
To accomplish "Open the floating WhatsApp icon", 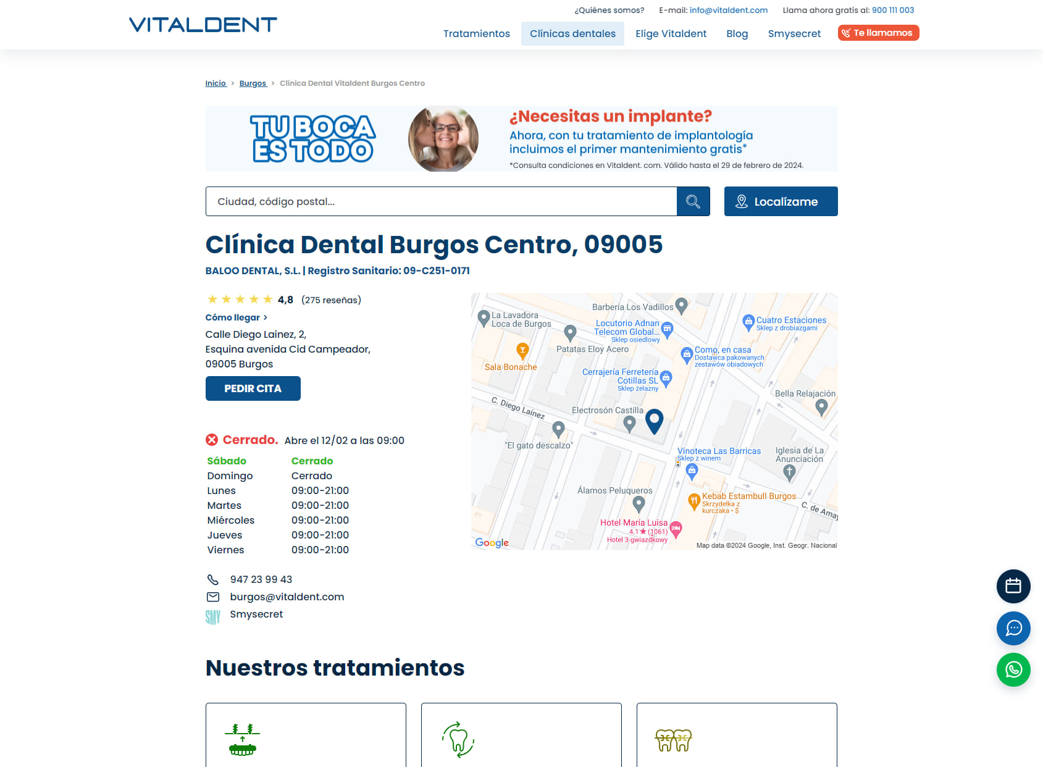I will 1013,669.
